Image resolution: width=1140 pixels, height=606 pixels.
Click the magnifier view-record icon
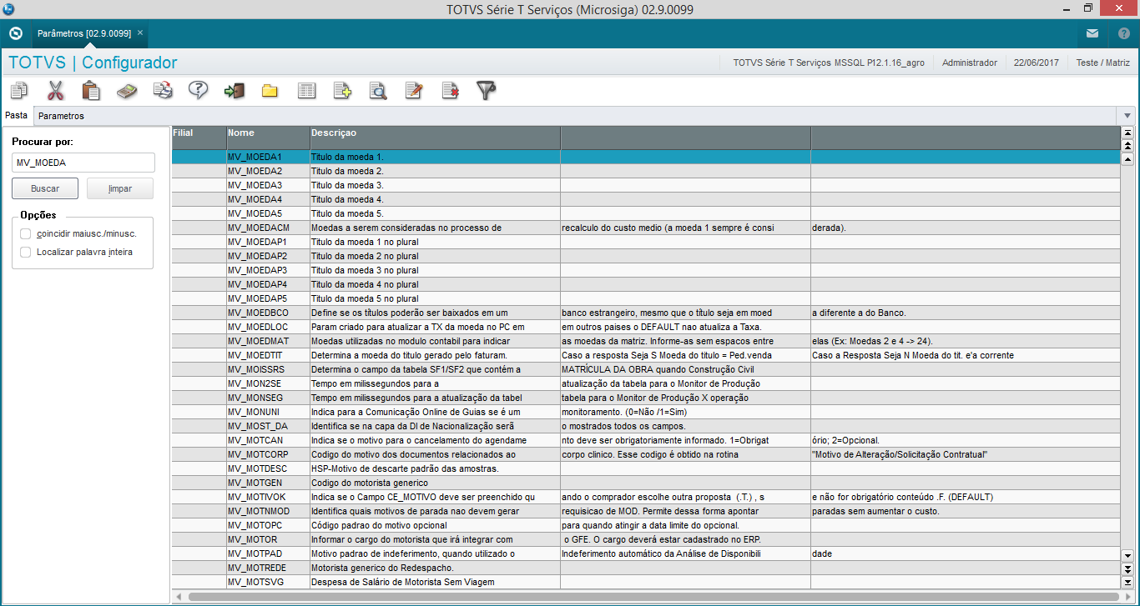[378, 90]
